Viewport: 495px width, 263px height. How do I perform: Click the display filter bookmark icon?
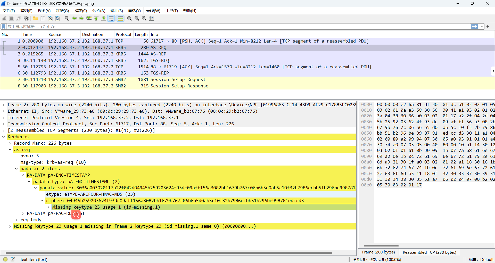tap(4, 27)
